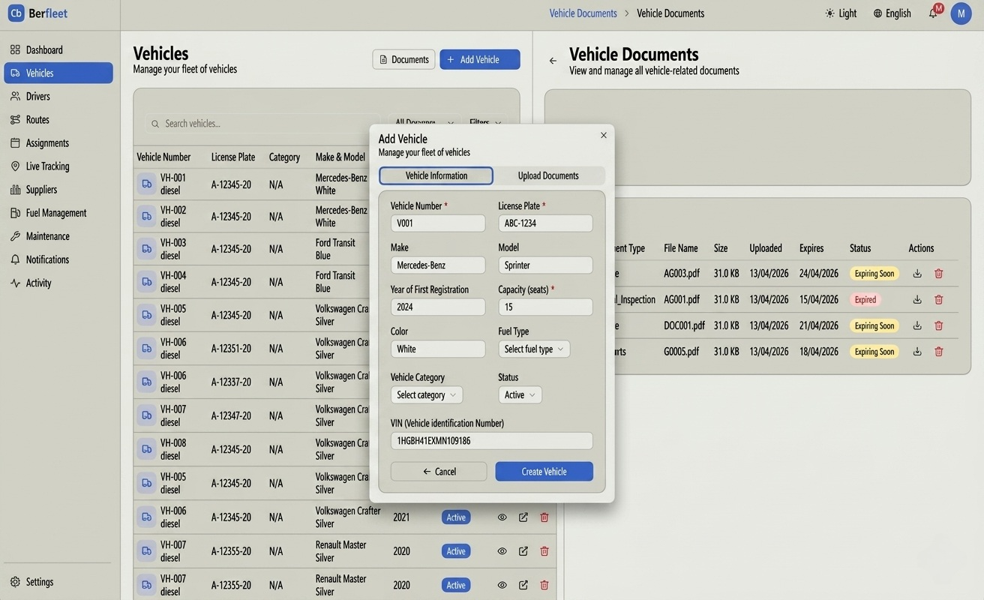
Task: Delete the AG001.pdf document
Action: 938,299
